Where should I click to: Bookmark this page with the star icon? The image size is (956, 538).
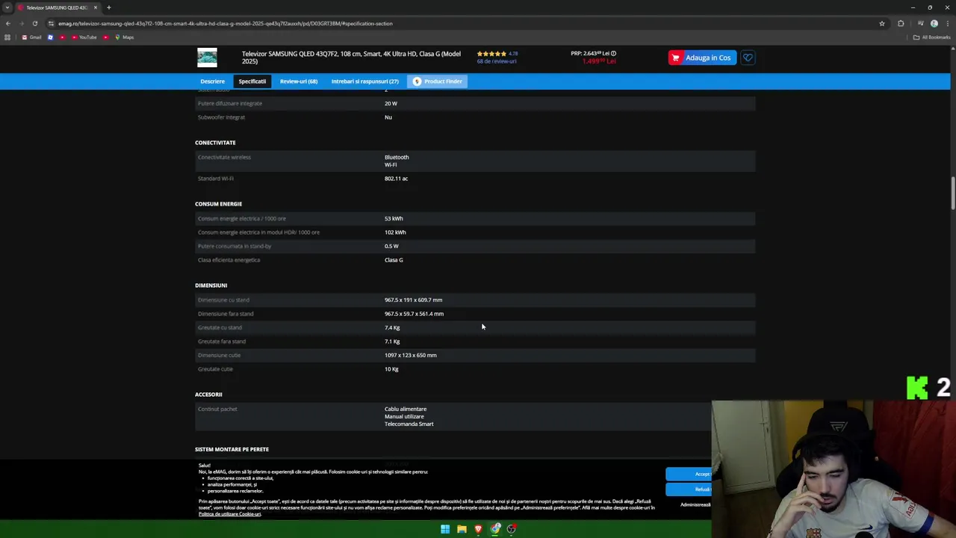881,23
